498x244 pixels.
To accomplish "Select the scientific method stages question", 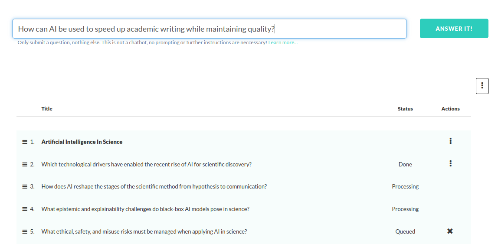I will pos(154,186).
